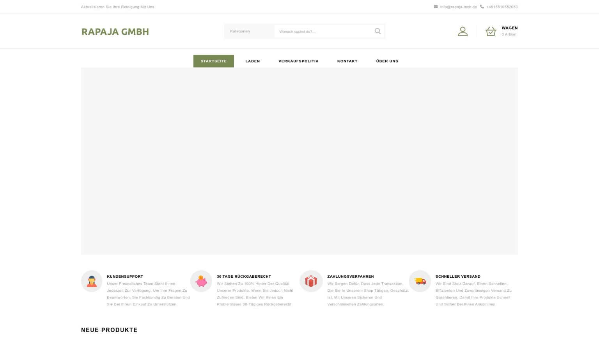Navigate to Kontakt page
The height and width of the screenshot is (337, 599).
pyautogui.click(x=347, y=61)
